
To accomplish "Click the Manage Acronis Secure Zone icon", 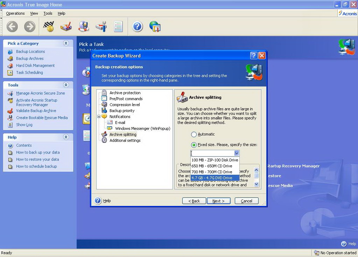I will [x=10, y=93].
